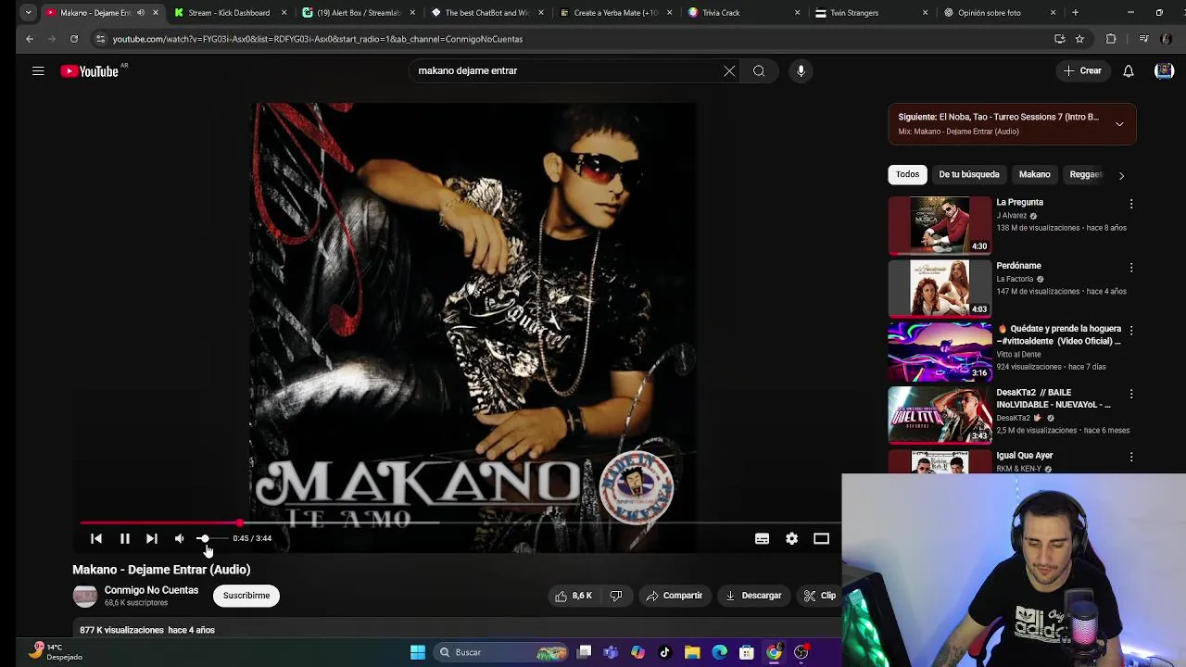Viewport: 1186px width, 667px height.
Task: Open options menu for La Pregunta
Action: (1131, 204)
